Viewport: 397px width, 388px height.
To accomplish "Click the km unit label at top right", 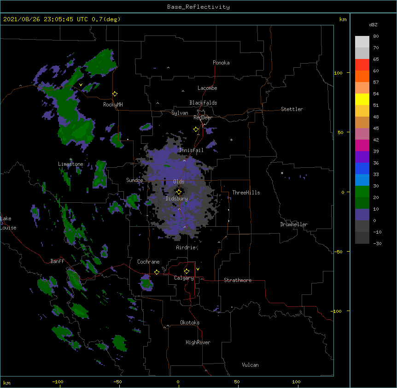I will click(343, 19).
